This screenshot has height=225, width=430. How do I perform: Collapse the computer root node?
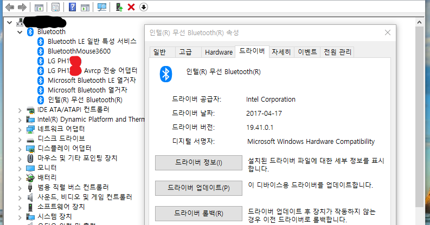click(10, 22)
